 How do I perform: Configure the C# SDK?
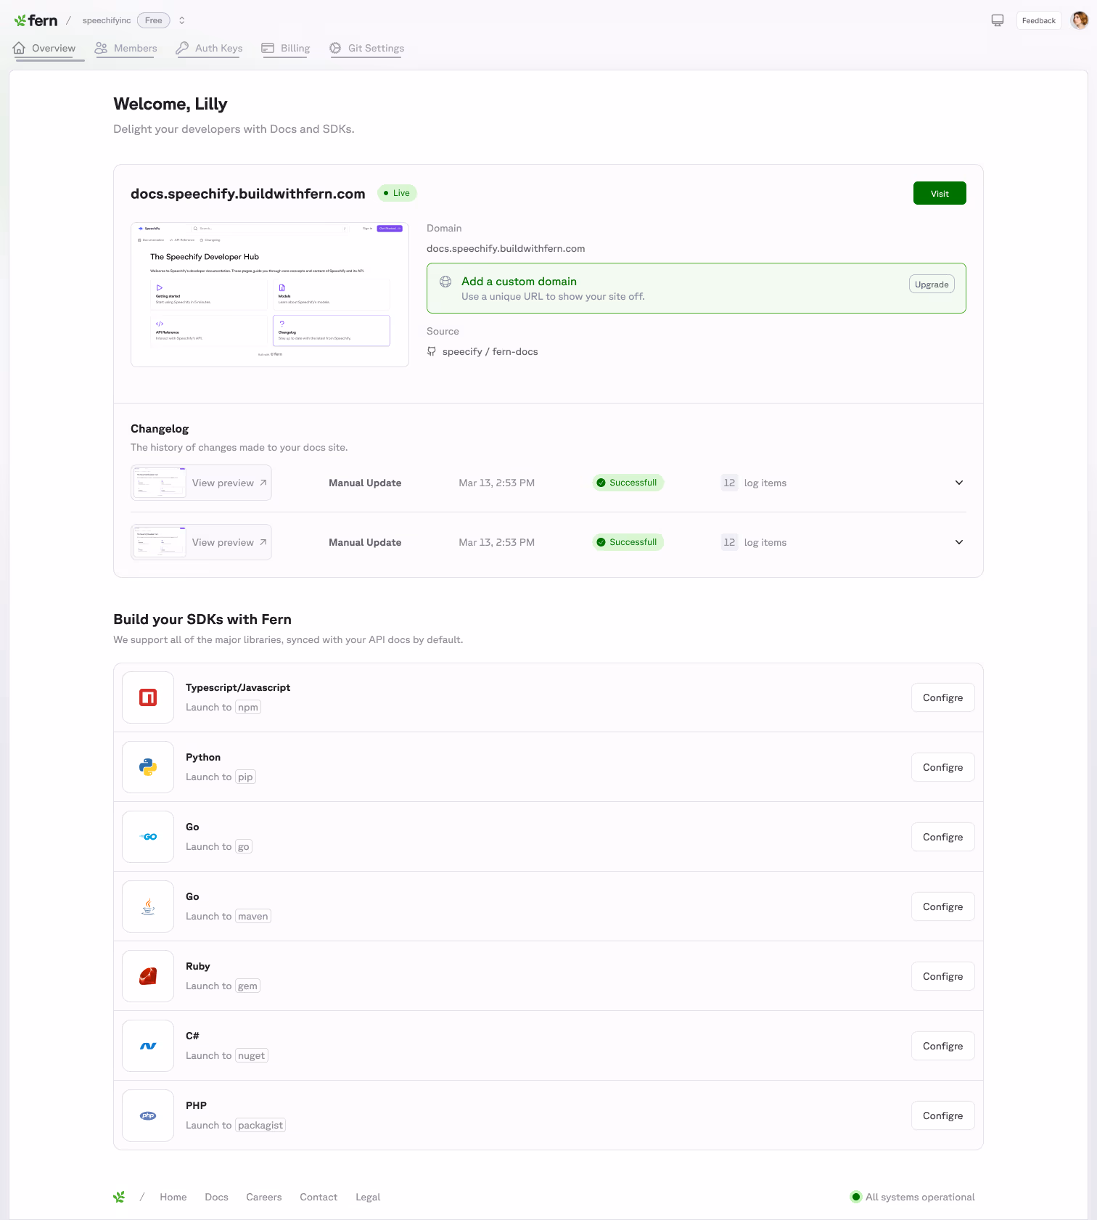(x=942, y=1046)
